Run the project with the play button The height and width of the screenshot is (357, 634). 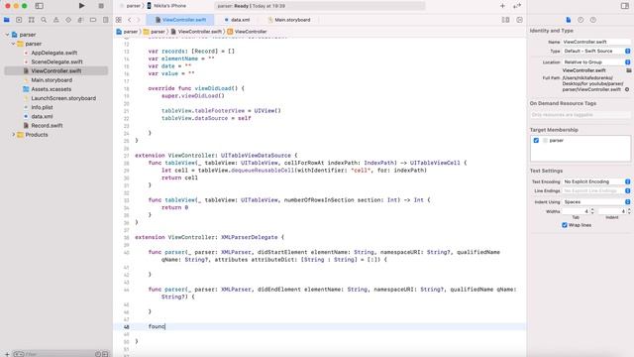point(81,6)
